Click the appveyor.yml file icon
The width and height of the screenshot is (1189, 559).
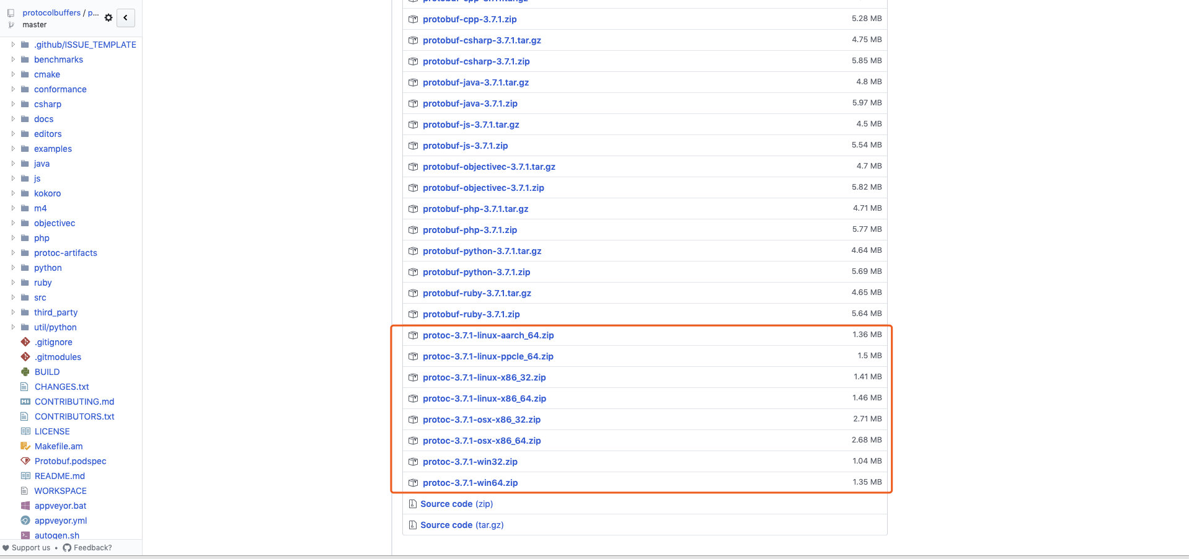click(x=25, y=521)
